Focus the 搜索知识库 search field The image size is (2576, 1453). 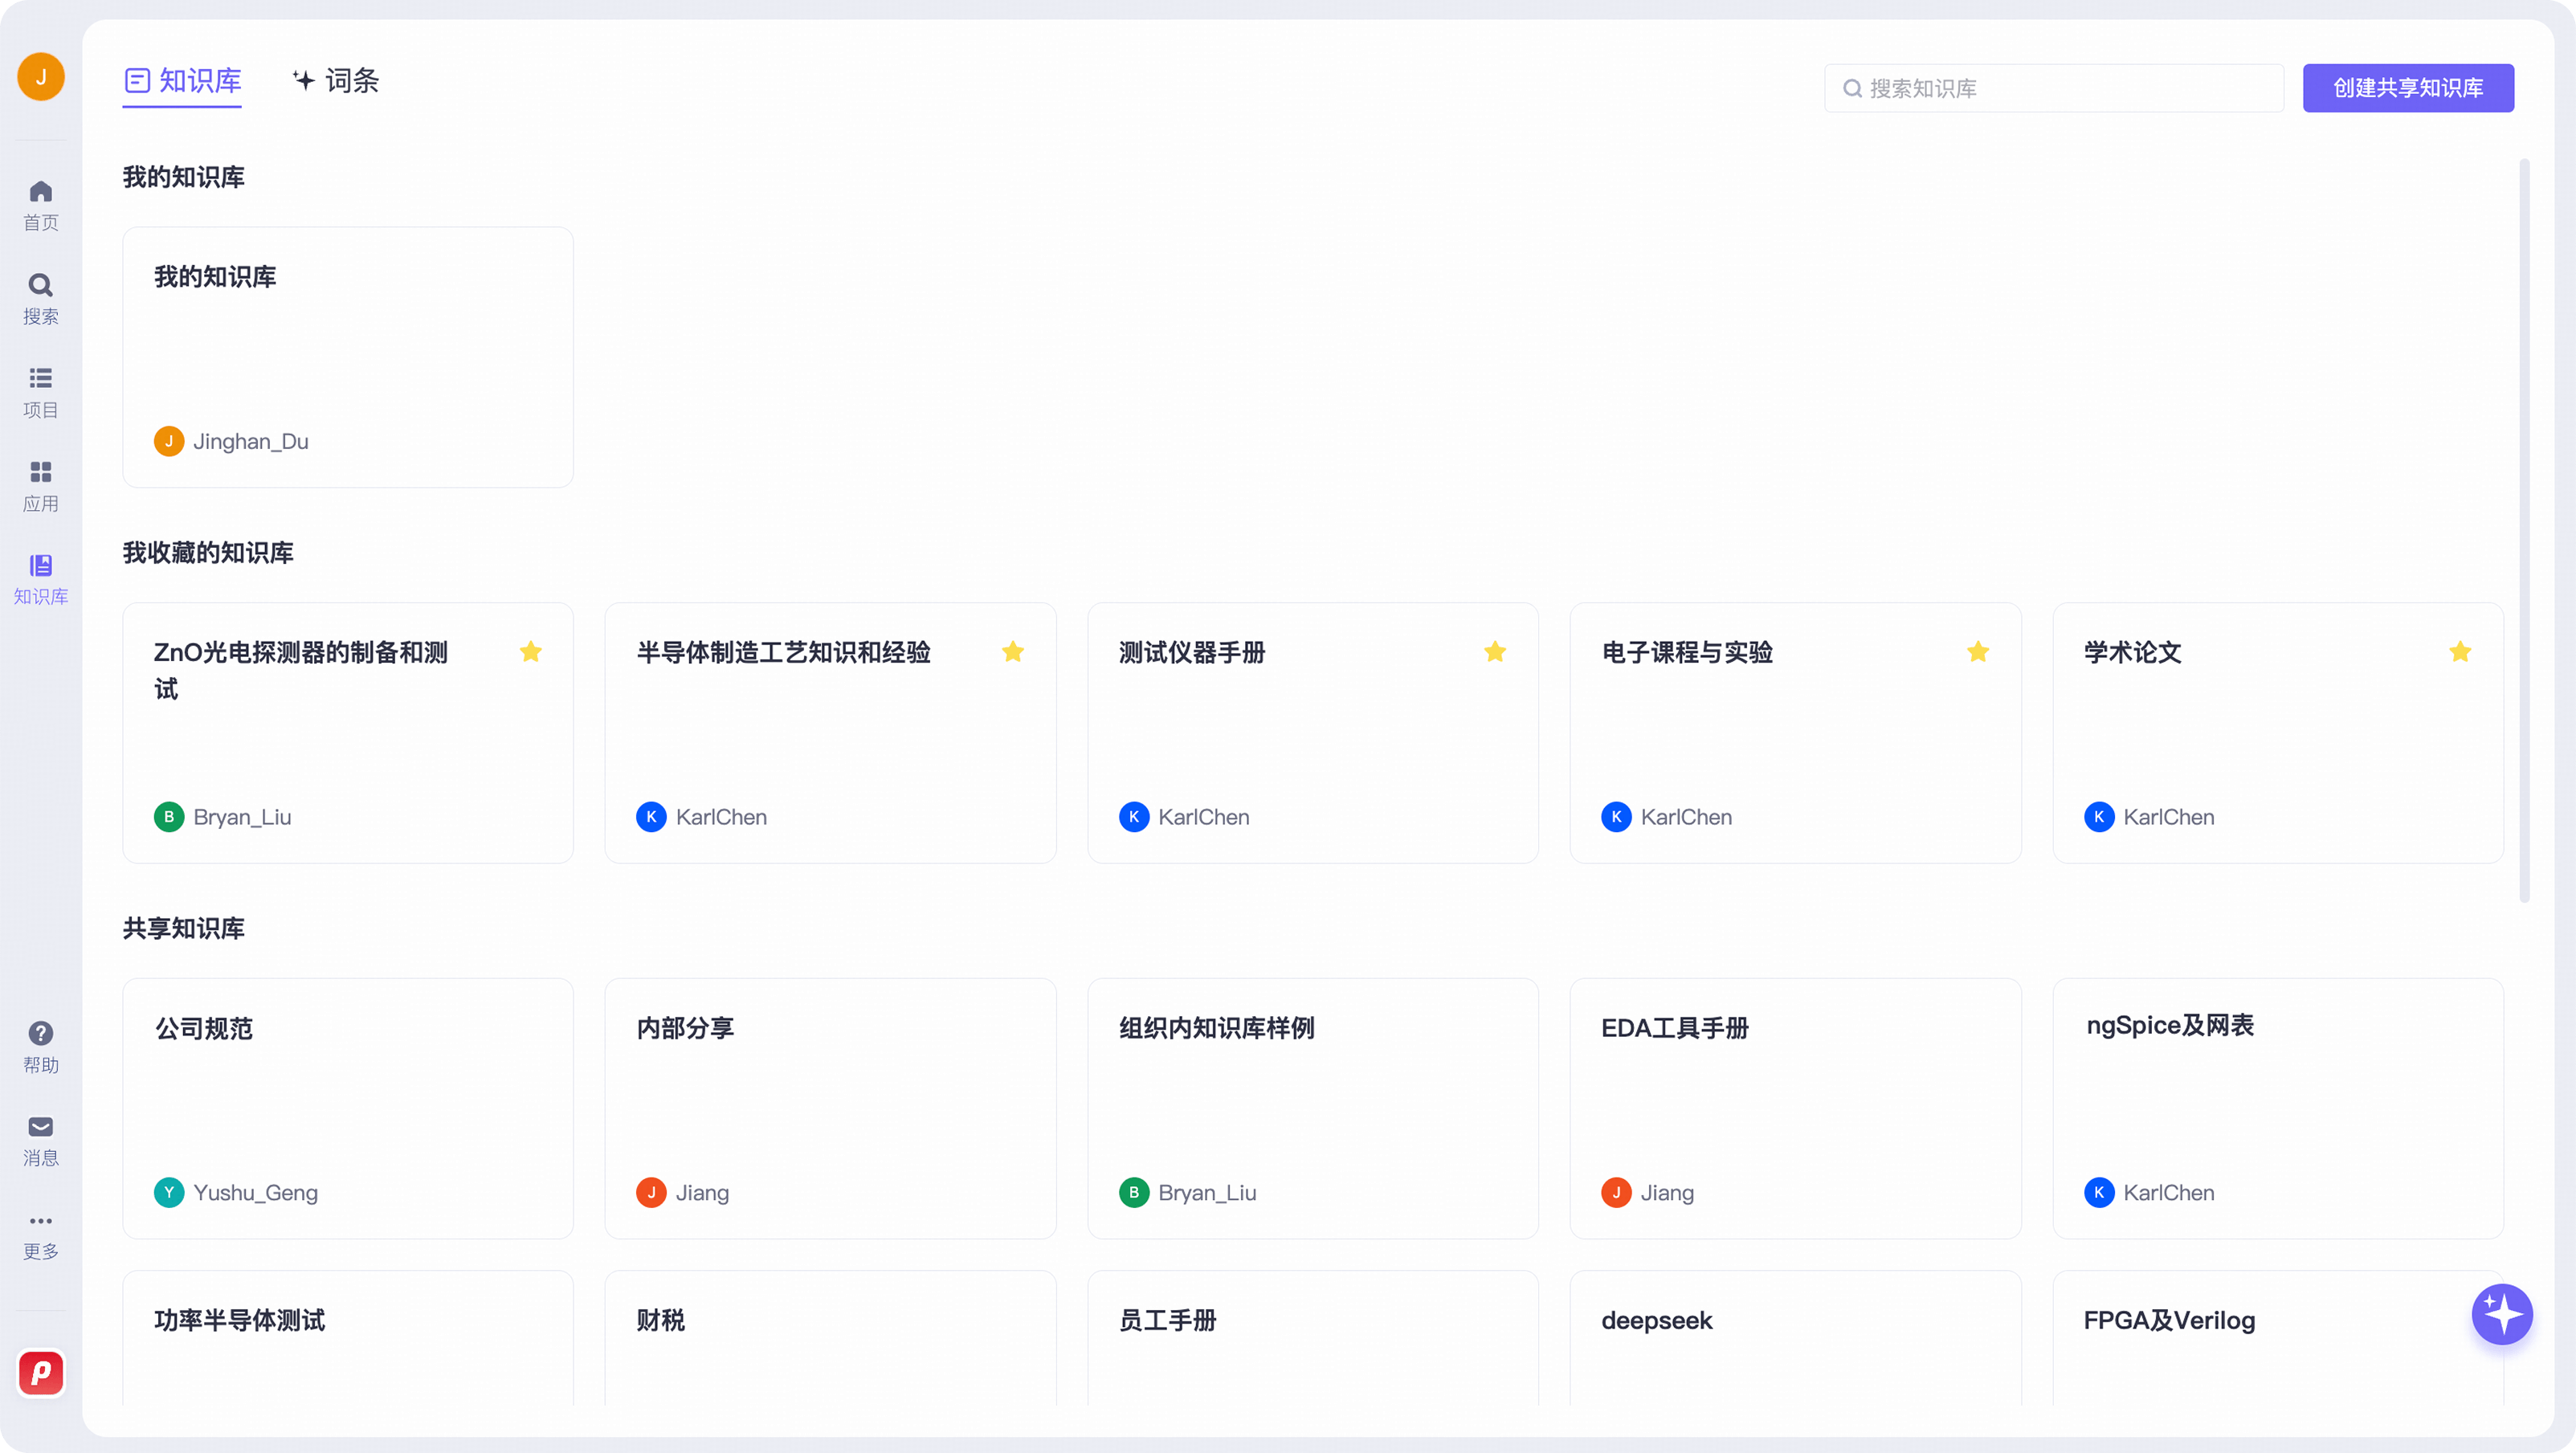click(x=2054, y=88)
